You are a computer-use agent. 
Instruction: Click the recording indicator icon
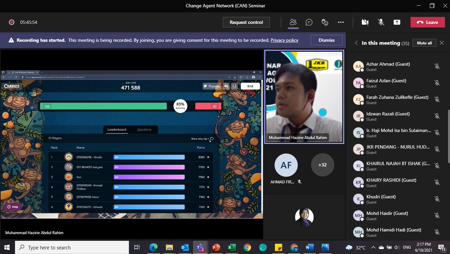pos(12,22)
